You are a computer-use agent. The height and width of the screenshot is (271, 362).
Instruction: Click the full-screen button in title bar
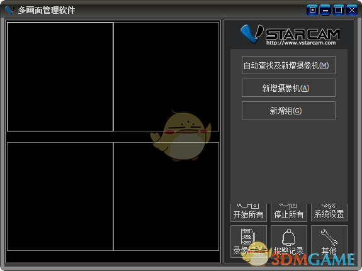(x=312, y=10)
